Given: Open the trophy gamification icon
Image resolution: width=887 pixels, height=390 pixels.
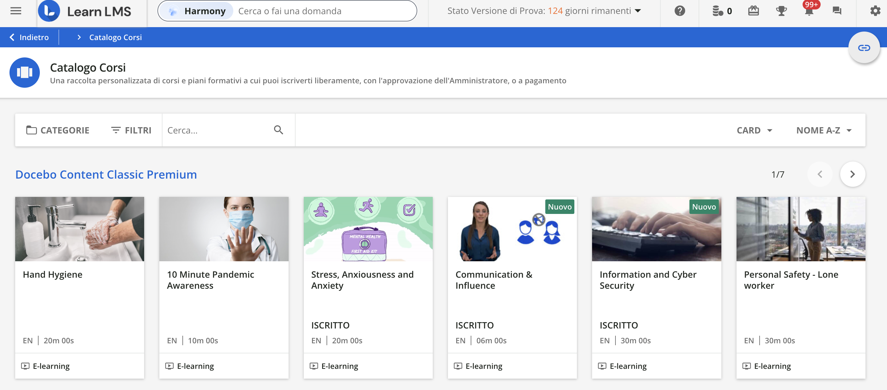Looking at the screenshot, I should (x=781, y=11).
